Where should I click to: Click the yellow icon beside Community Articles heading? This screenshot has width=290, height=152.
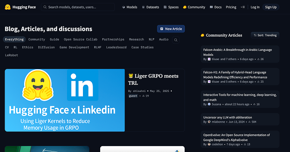[202, 35]
